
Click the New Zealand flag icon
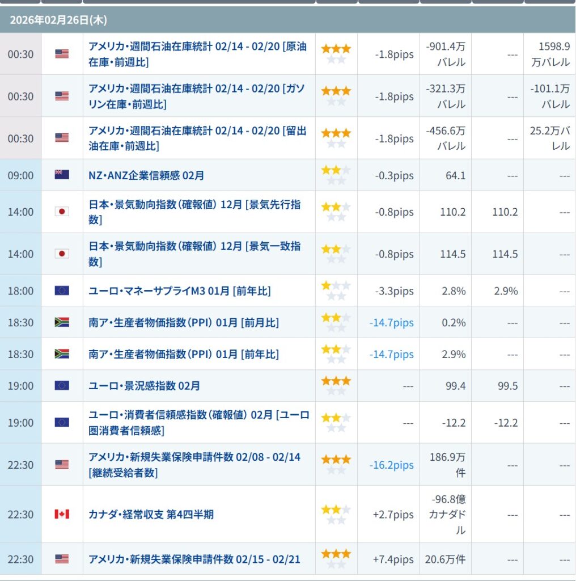[x=62, y=175]
